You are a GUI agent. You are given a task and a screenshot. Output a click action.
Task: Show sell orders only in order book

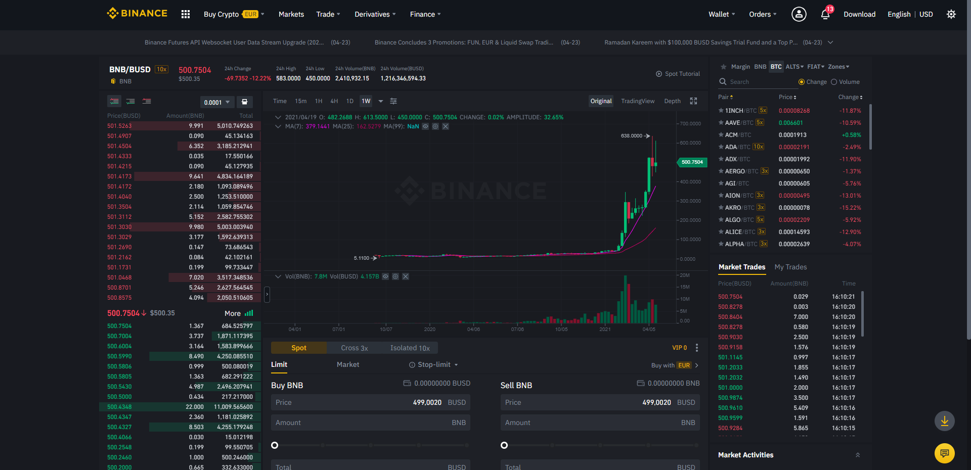(x=147, y=102)
